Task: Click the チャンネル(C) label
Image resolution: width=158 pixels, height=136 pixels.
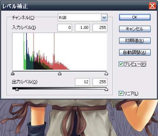Action: [x=23, y=18]
